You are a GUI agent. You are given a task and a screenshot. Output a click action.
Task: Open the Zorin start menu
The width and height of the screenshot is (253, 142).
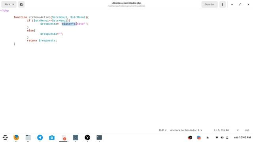point(5,138)
